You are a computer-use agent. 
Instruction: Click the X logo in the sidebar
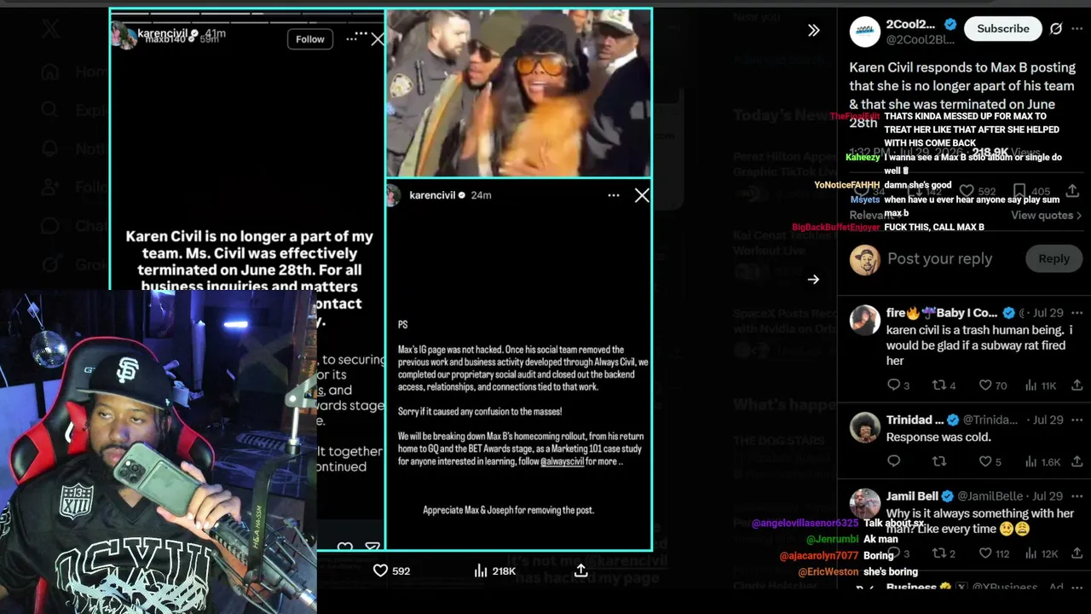point(51,29)
